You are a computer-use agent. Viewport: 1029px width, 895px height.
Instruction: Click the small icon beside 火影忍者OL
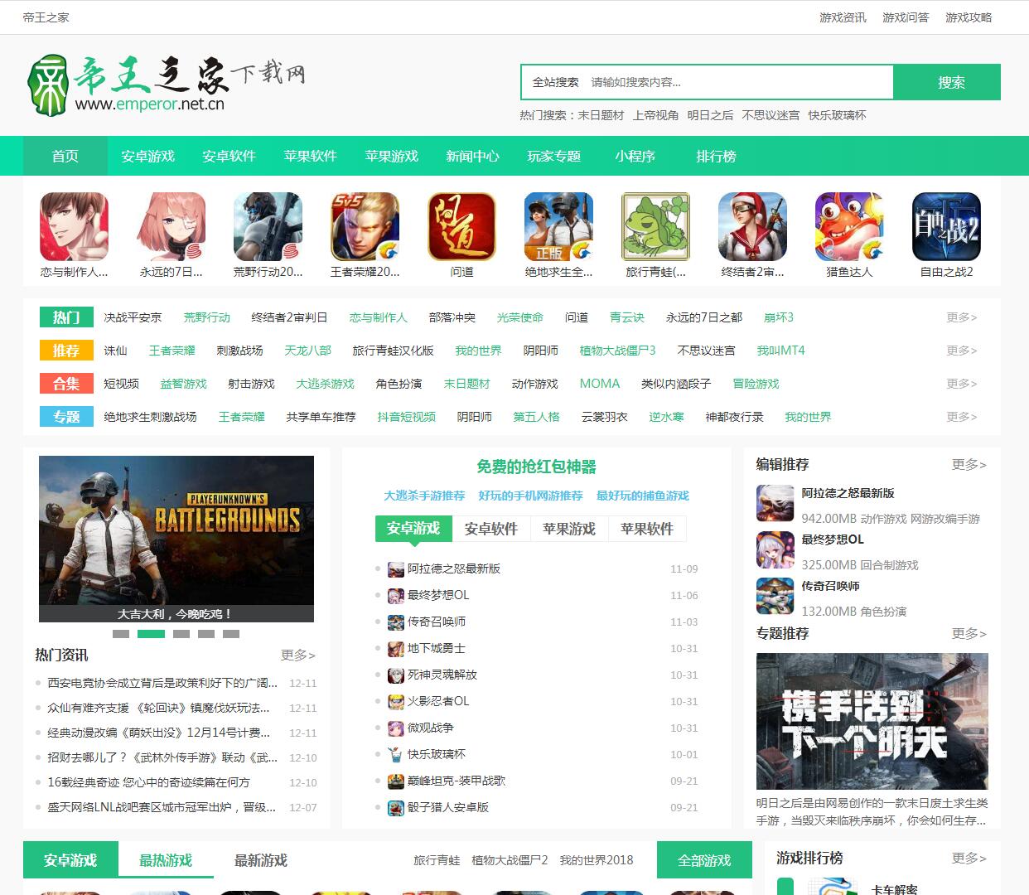pos(396,701)
